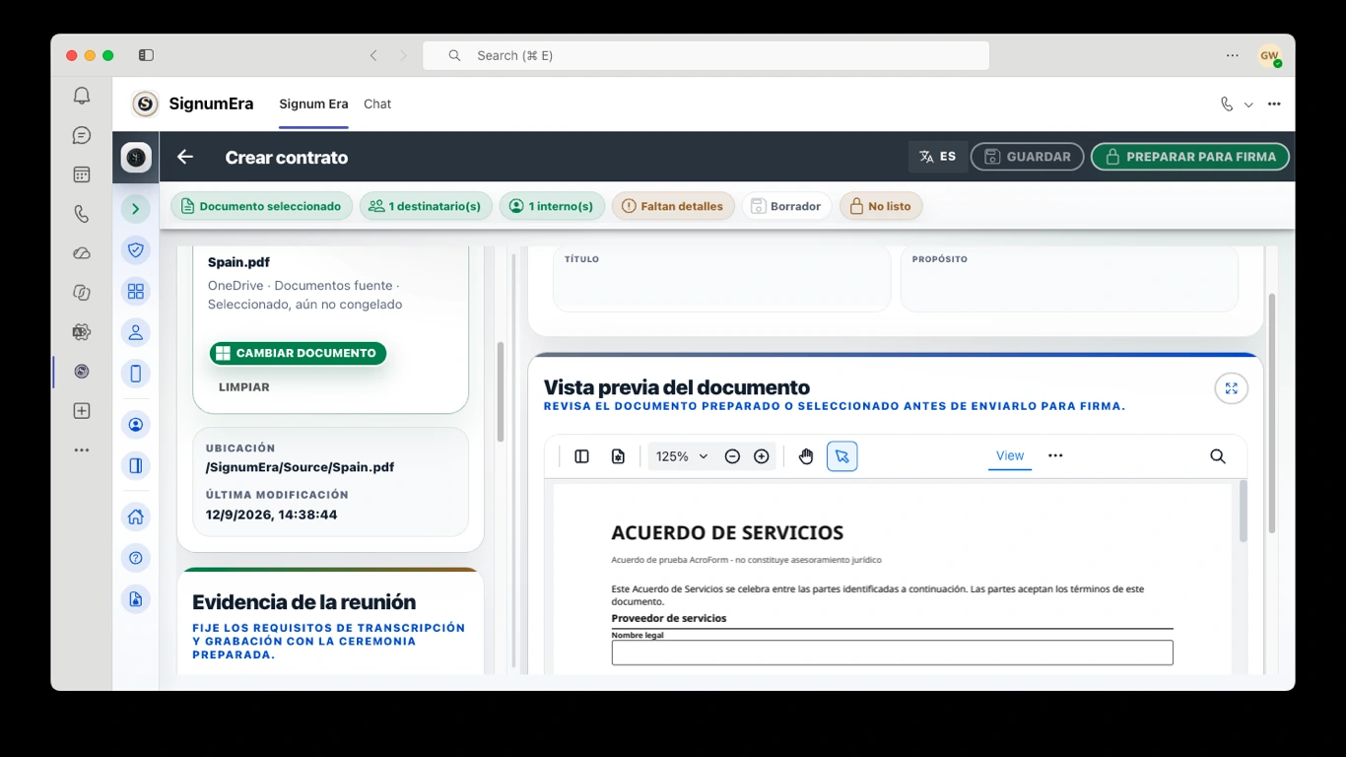Image resolution: width=1346 pixels, height=757 pixels.
Task: Open the Calendar icon in Teams rail
Action: [x=82, y=174]
